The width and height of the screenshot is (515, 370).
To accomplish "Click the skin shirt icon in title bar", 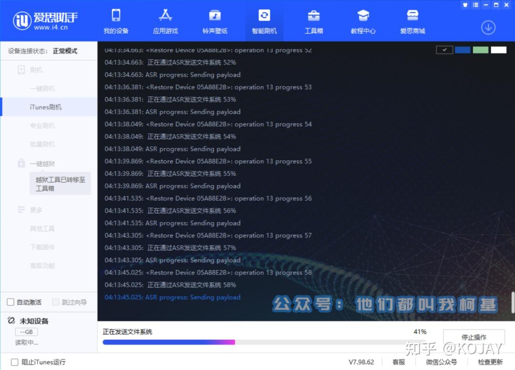I will coord(465,5).
